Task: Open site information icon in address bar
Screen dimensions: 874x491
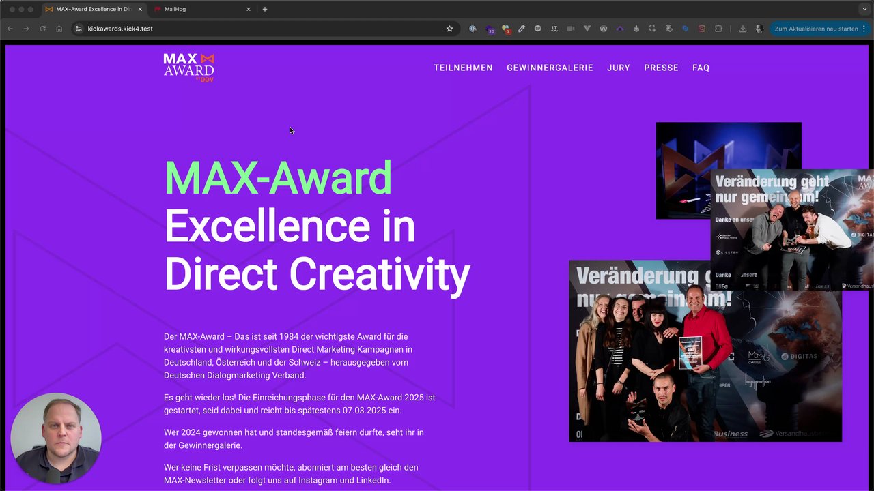Action: click(79, 29)
